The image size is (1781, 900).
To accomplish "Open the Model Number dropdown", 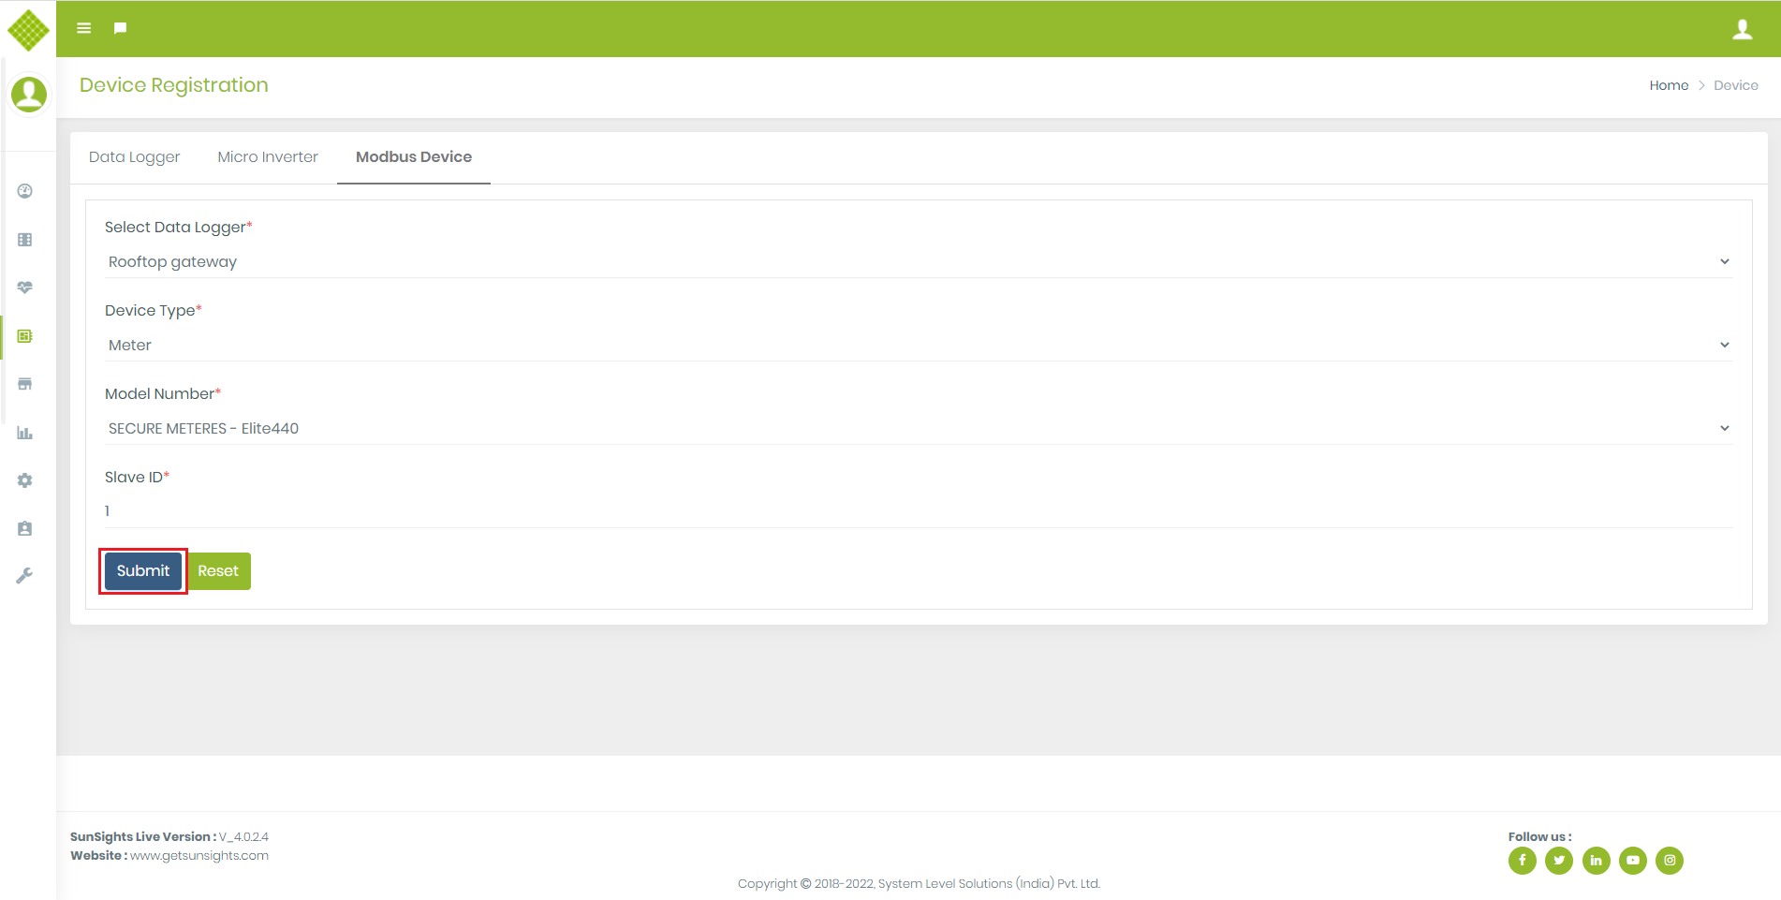I will click(918, 429).
